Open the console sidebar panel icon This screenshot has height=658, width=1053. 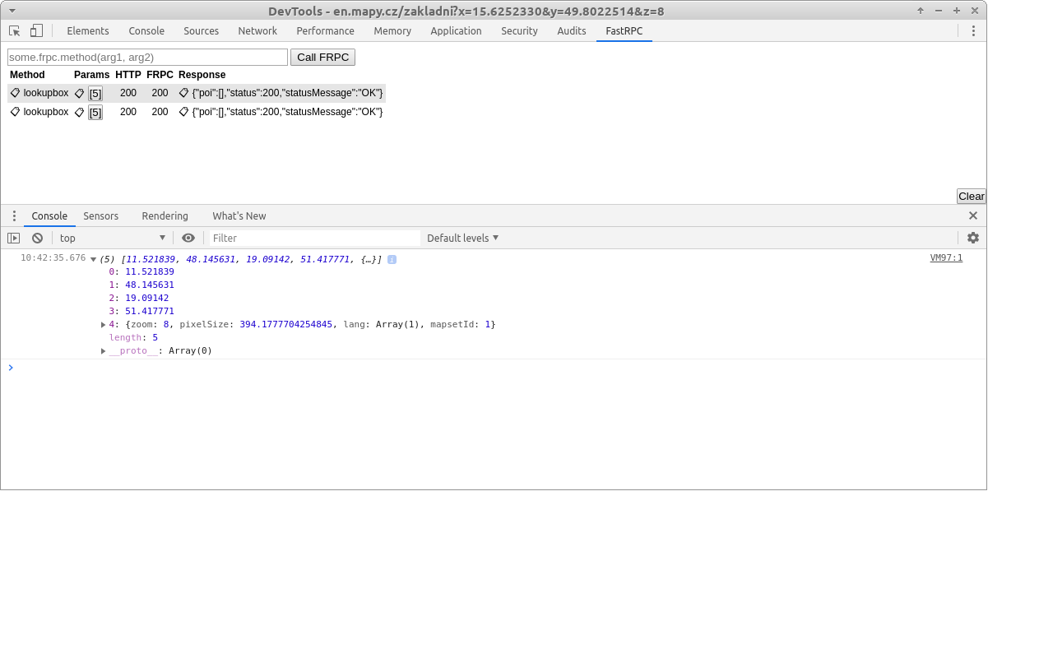coord(13,238)
